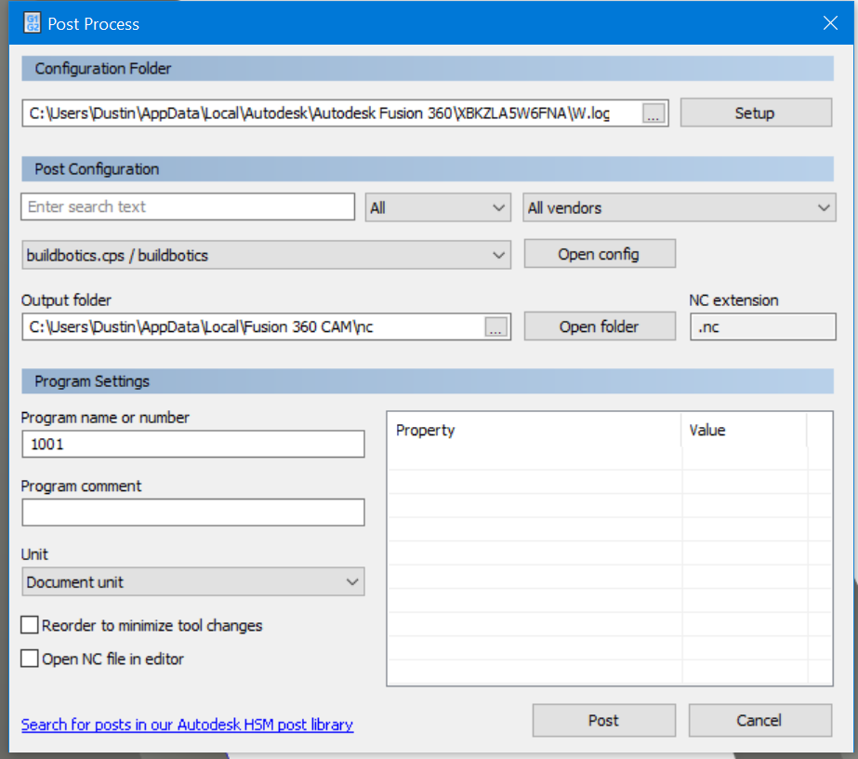
Task: Expand the buildbotics.cps post selector
Action: pos(266,255)
